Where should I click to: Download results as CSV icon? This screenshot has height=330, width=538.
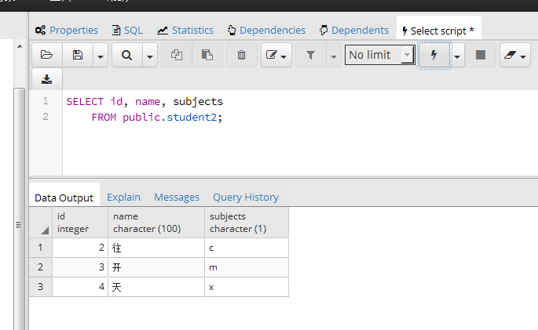(x=46, y=79)
